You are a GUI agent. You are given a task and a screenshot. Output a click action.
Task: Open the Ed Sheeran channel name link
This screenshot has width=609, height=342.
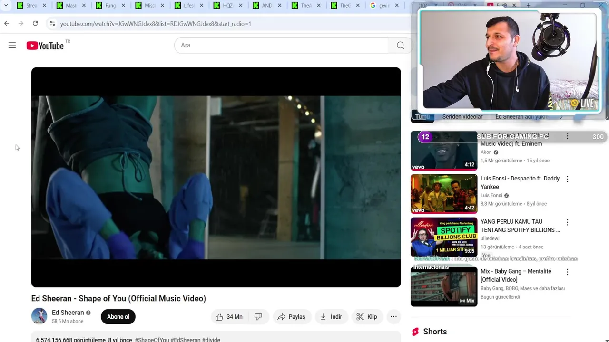[x=68, y=313]
